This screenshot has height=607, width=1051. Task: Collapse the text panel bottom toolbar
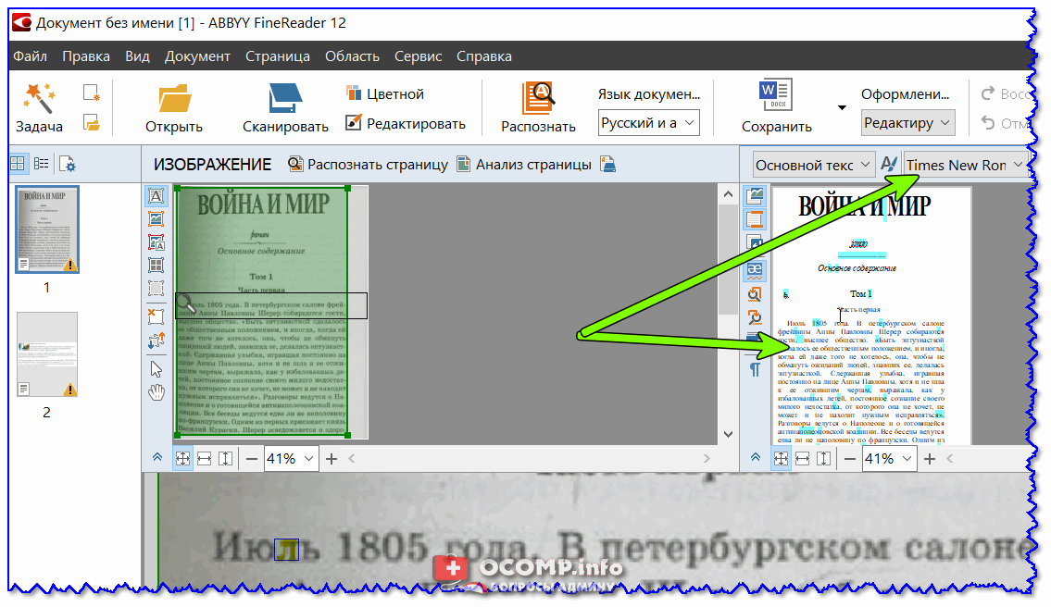tap(756, 458)
